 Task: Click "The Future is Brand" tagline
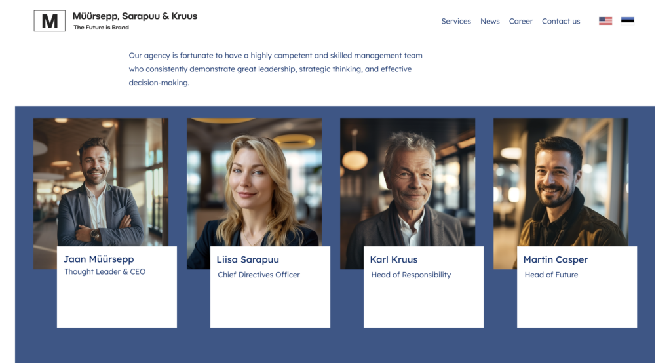click(x=101, y=27)
